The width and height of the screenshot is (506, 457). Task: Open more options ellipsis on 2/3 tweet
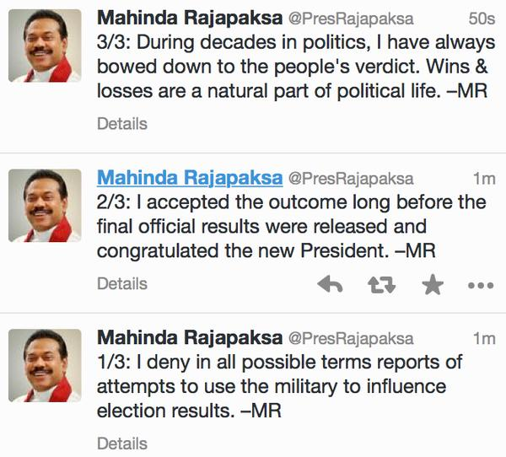[481, 285]
